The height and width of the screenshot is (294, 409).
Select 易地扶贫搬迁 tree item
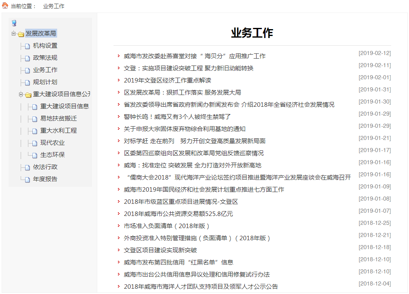[58, 118]
